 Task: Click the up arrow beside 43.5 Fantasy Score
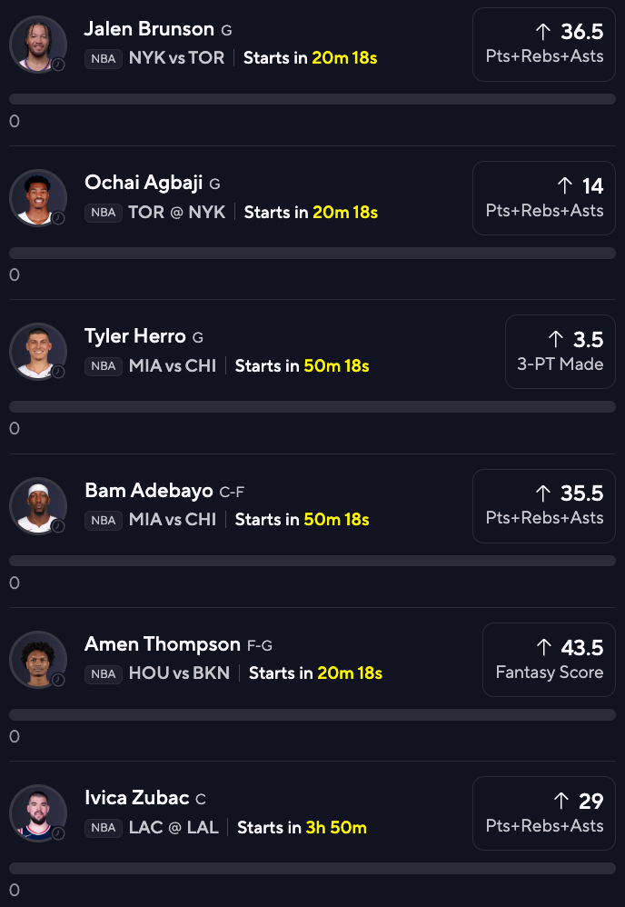(544, 647)
